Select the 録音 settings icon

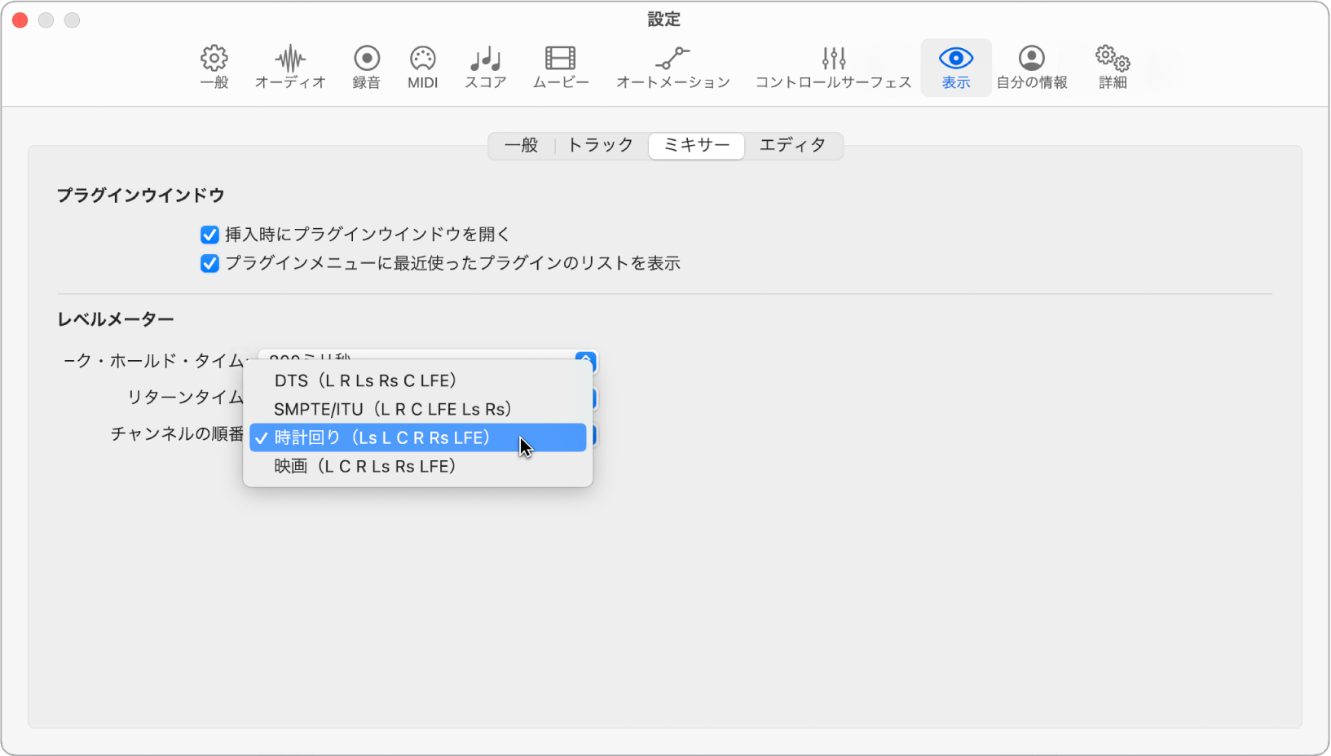(366, 65)
